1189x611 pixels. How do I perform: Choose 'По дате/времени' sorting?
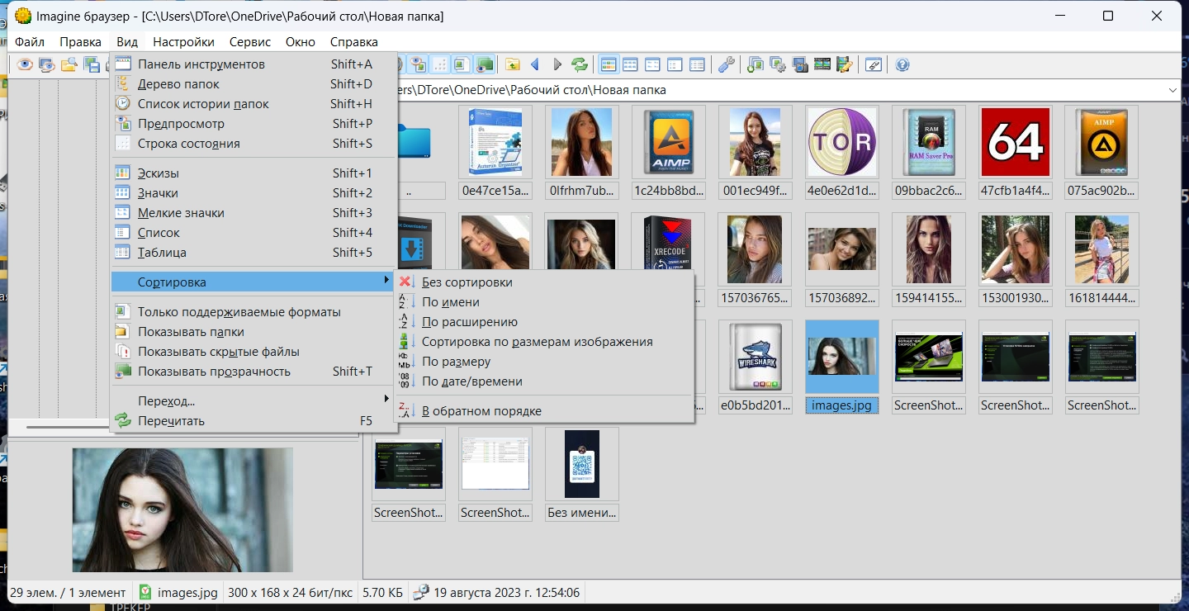point(471,381)
